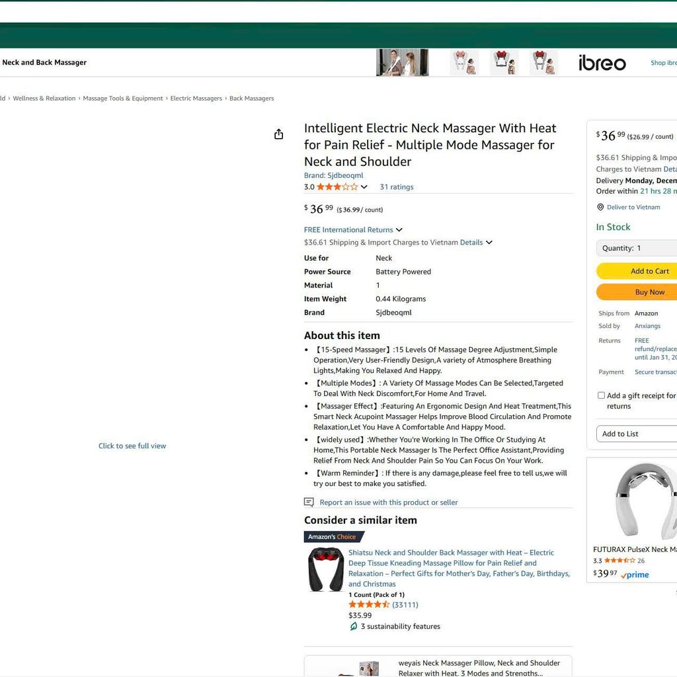
Task: Click sustainability leaf icon
Action: pos(353,627)
